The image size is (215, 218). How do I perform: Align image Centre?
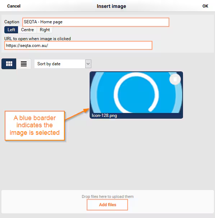27,30
